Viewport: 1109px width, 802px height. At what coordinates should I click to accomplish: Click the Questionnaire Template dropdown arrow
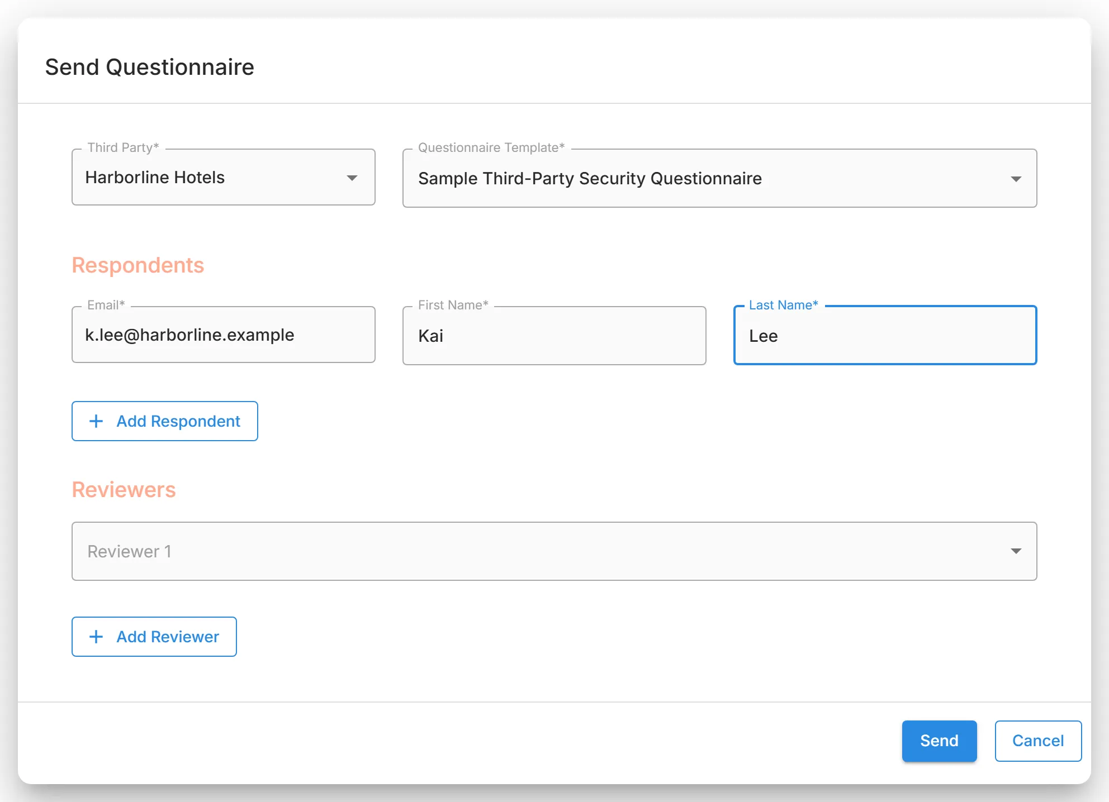1016,179
